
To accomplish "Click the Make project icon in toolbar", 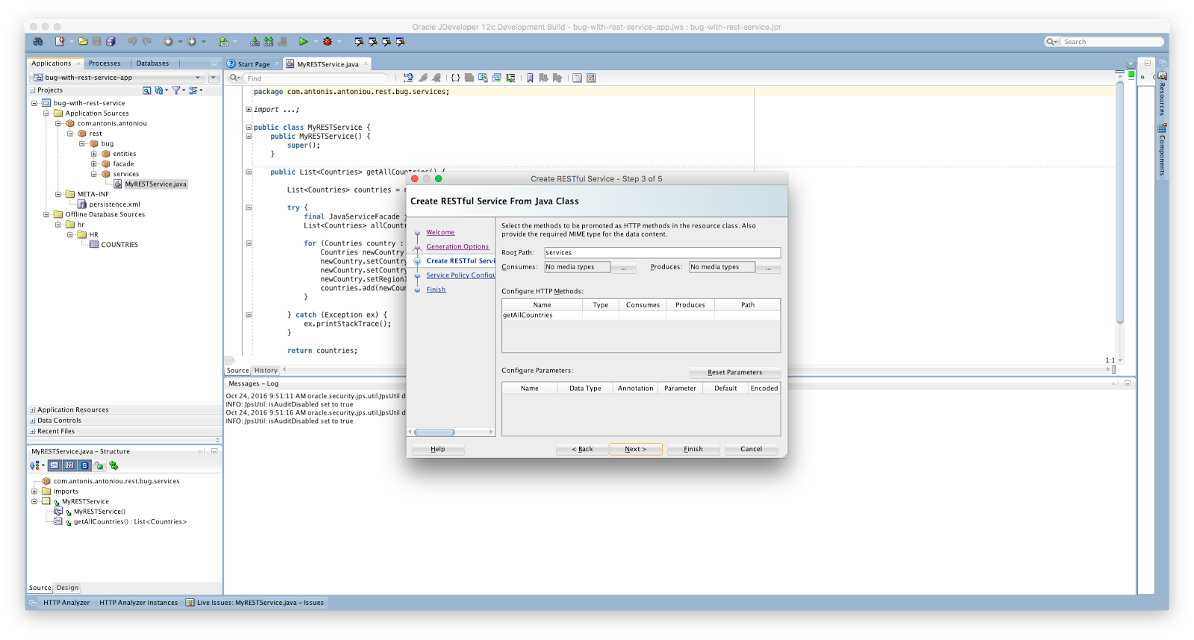I will point(254,42).
